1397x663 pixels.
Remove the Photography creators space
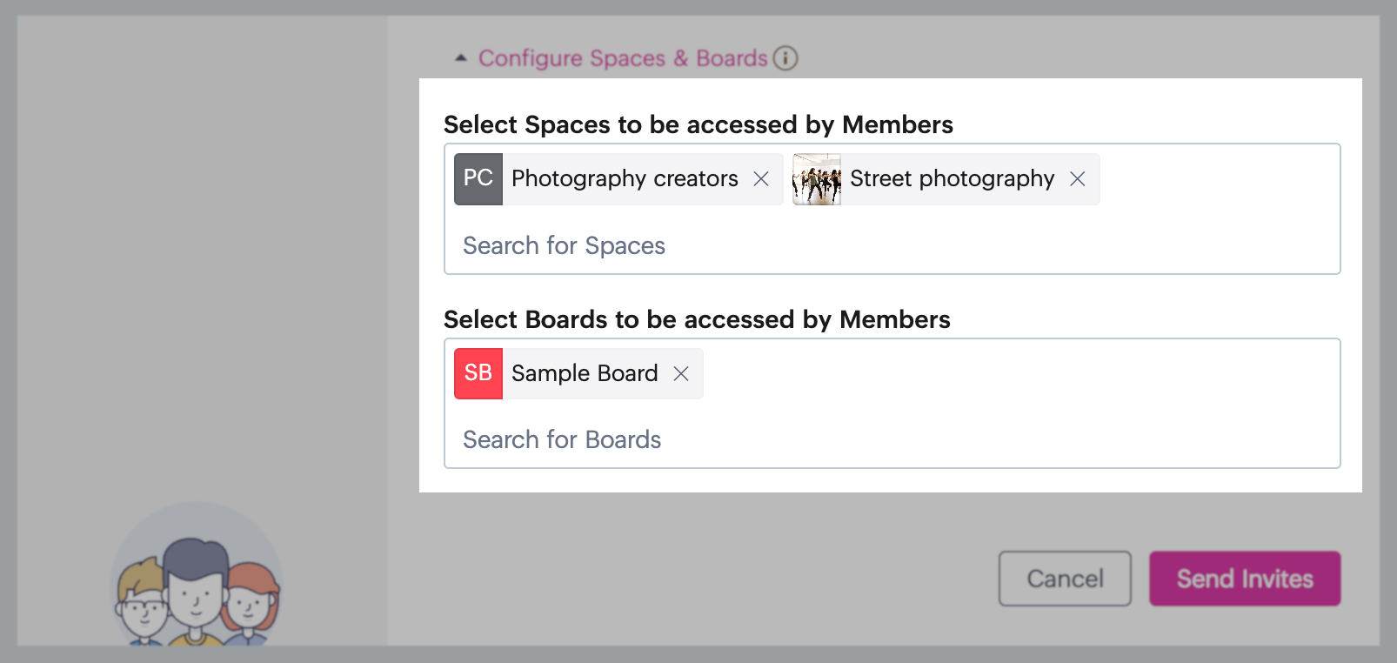[761, 179]
